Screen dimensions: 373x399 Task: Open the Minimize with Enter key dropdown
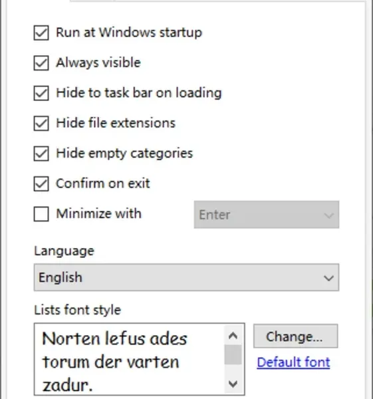point(267,215)
